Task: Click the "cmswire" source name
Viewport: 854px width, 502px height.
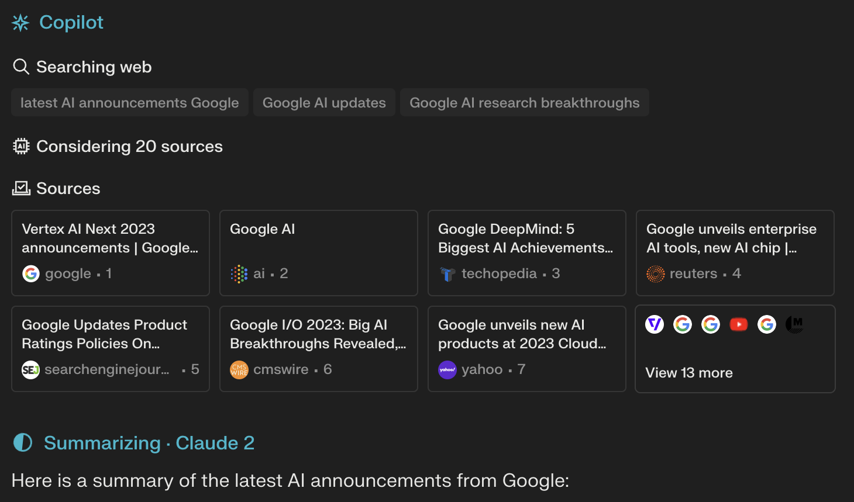Action: (x=281, y=369)
